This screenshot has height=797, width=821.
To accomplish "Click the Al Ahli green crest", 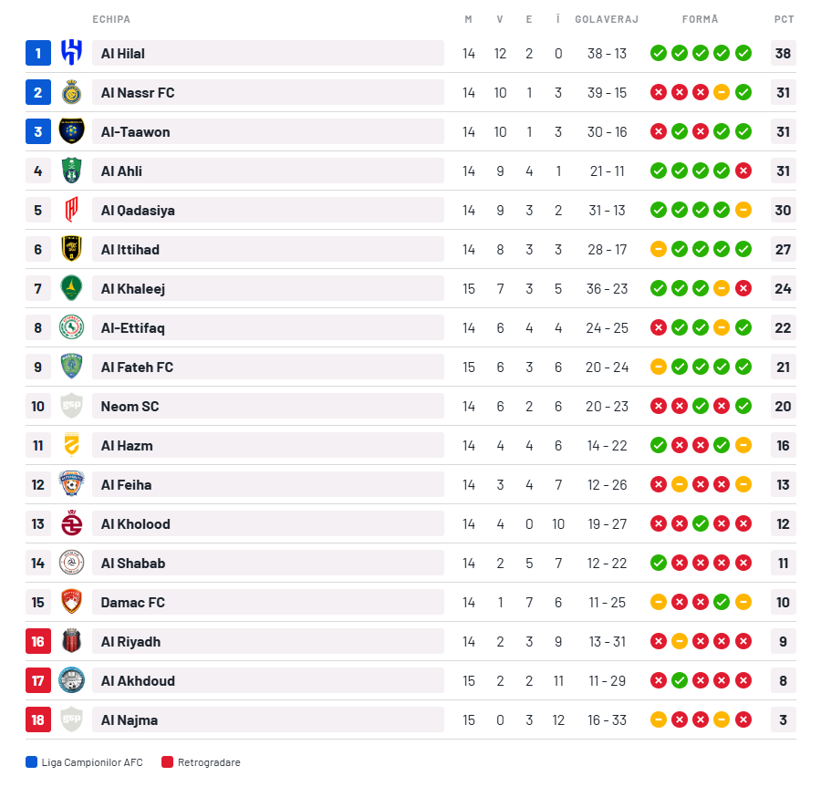I will [x=71, y=171].
